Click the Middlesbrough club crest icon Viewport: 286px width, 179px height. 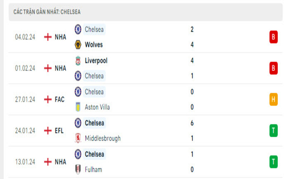tap(78, 138)
